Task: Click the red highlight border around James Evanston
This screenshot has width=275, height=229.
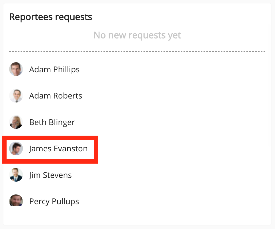Action: click(96, 150)
